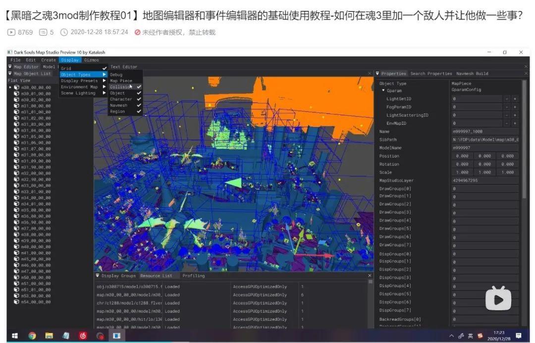Close the Display Groups panel
The image size is (535, 343).
[x=370, y=276]
